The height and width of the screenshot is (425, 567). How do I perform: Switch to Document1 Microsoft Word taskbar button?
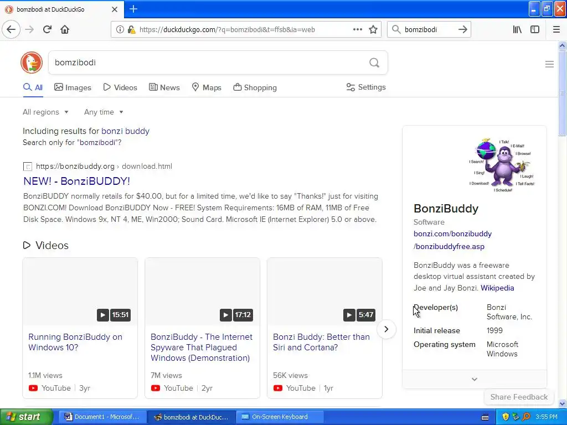[x=102, y=417]
